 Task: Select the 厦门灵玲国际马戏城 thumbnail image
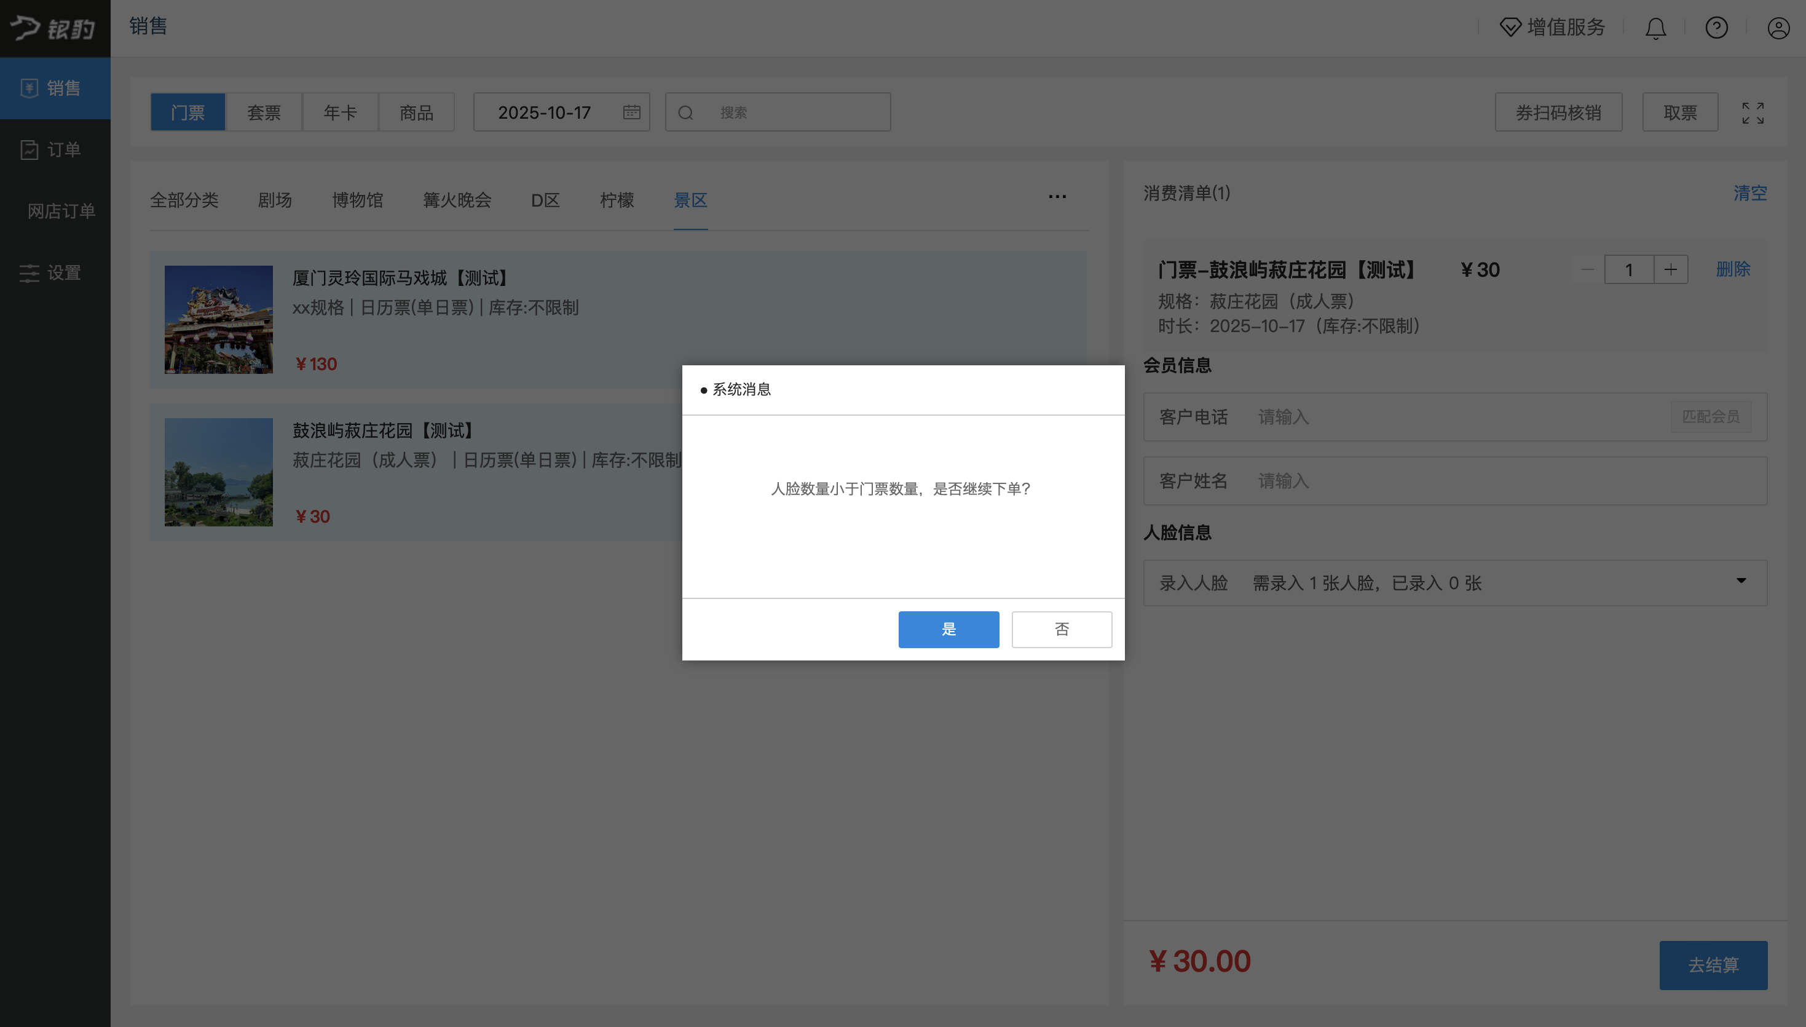tap(218, 320)
